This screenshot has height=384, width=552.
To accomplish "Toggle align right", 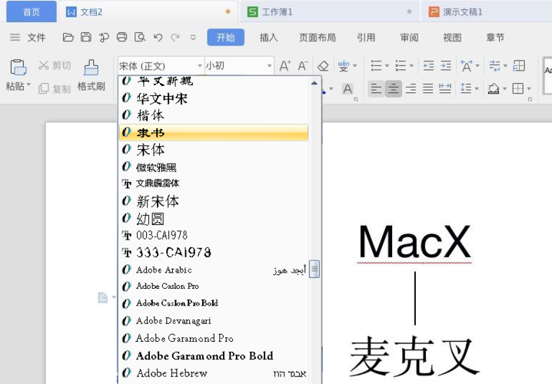I will (411, 88).
